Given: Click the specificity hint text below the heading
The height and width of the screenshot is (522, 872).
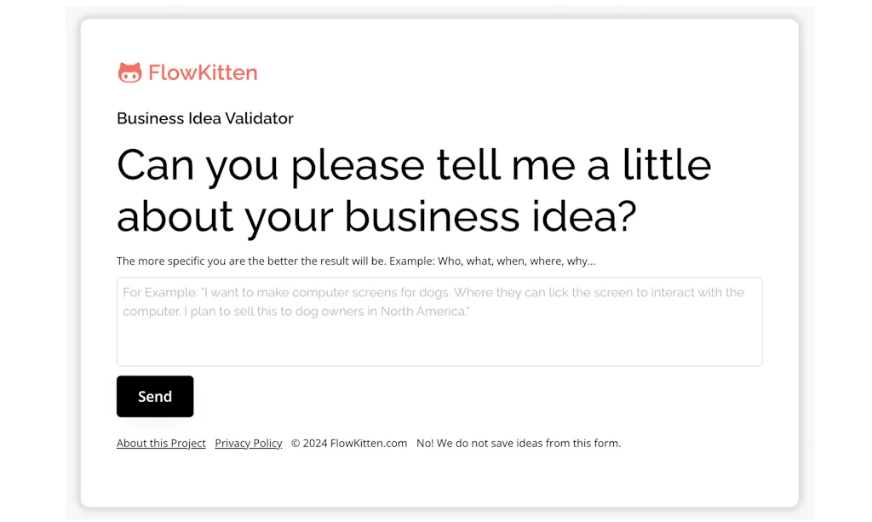Looking at the screenshot, I should (x=356, y=261).
